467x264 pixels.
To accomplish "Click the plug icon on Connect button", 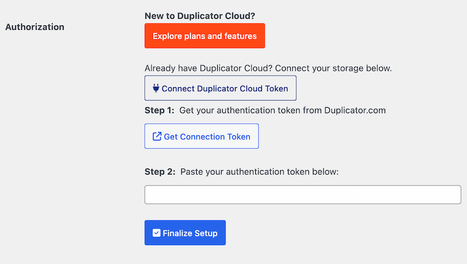I will [x=156, y=88].
